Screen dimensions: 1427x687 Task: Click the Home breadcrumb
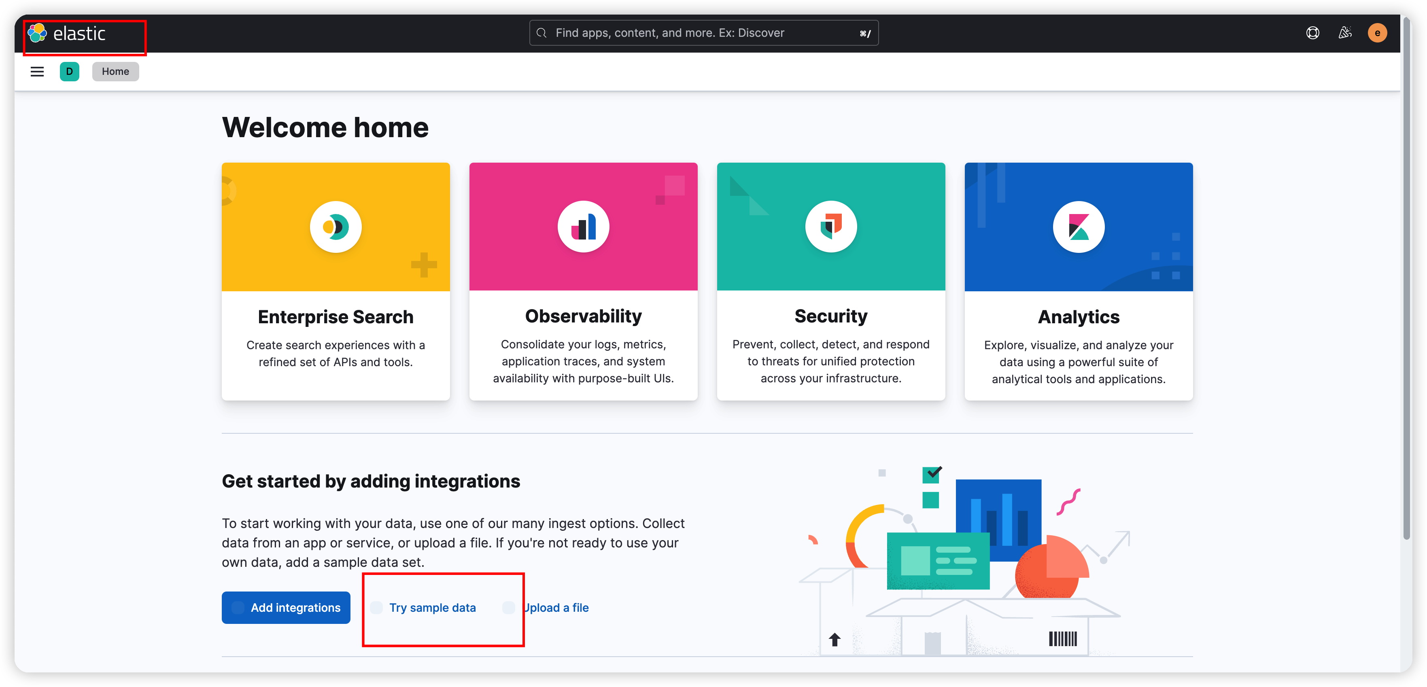point(115,72)
